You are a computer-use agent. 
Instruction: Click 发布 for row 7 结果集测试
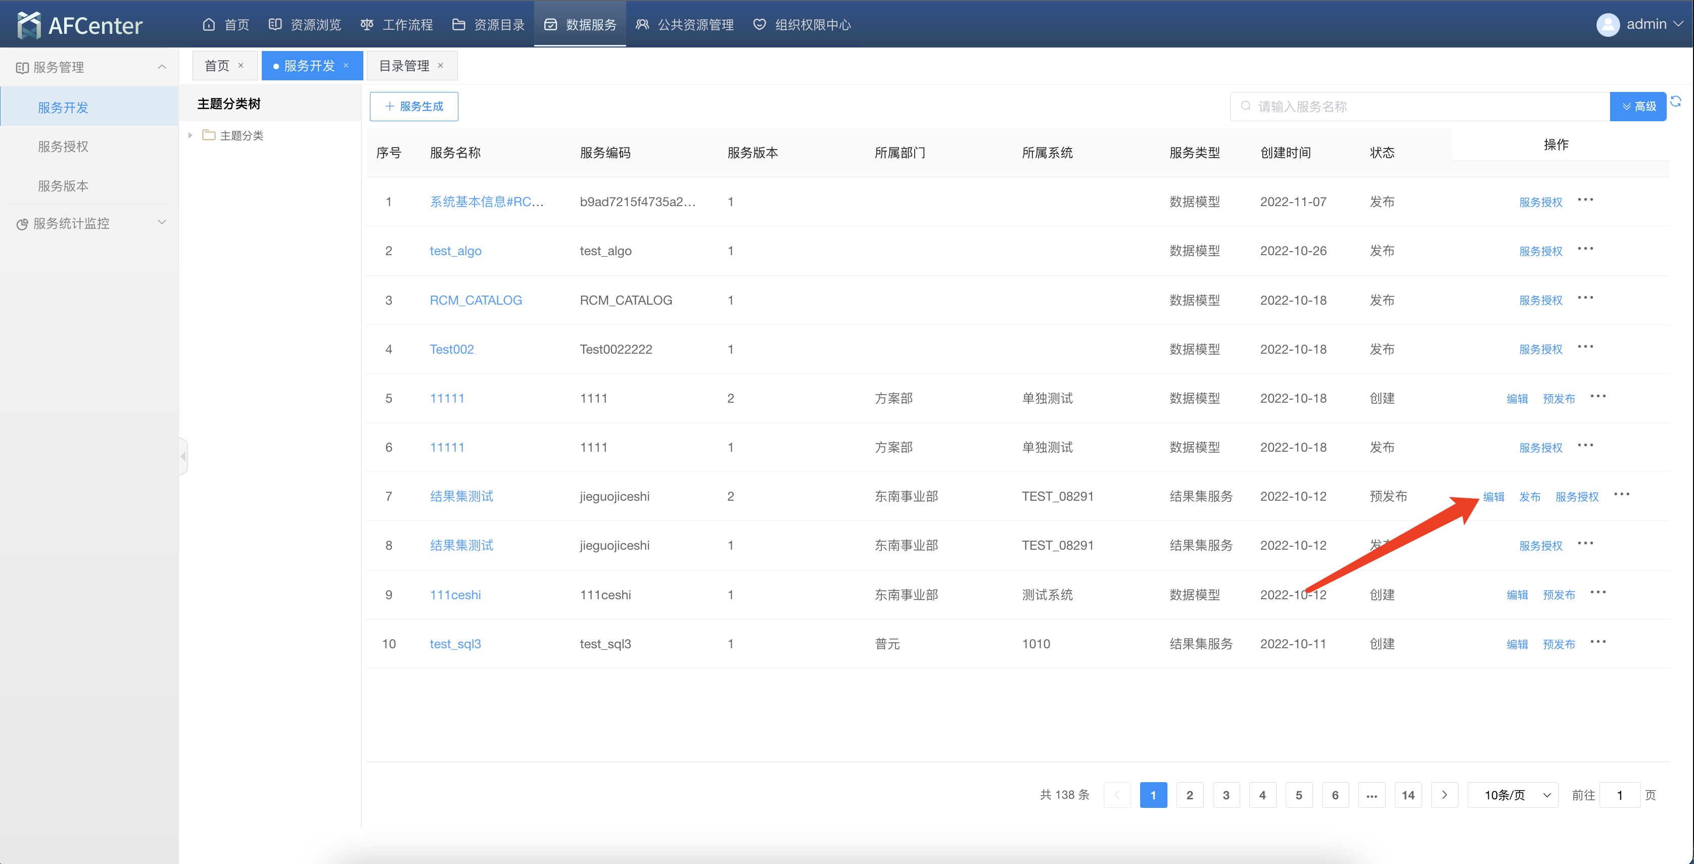tap(1530, 497)
